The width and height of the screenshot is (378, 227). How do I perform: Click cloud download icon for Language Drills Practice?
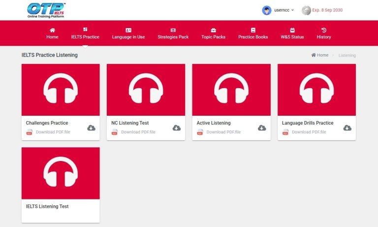pyautogui.click(x=347, y=128)
